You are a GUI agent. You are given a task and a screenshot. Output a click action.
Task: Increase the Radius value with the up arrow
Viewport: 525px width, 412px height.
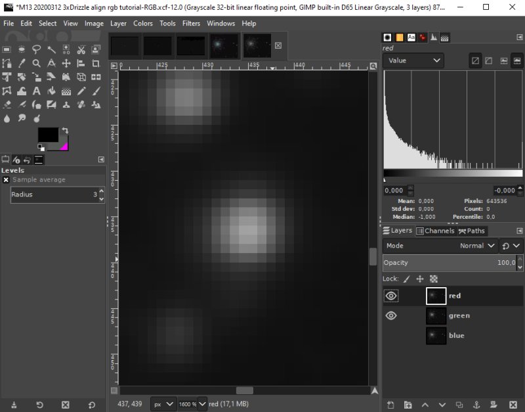coord(102,191)
